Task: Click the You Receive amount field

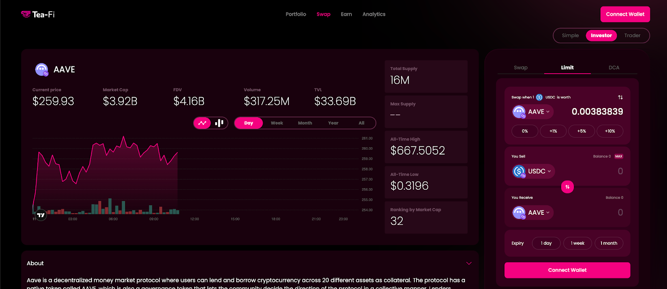Action: coord(620,213)
